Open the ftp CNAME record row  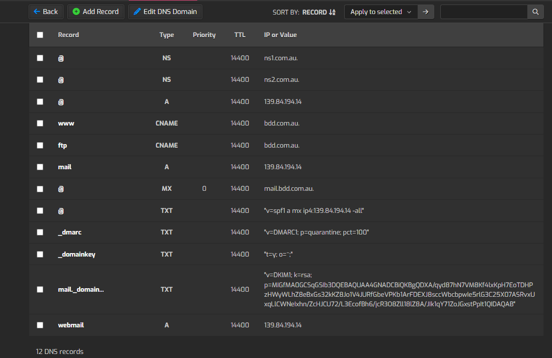point(62,145)
